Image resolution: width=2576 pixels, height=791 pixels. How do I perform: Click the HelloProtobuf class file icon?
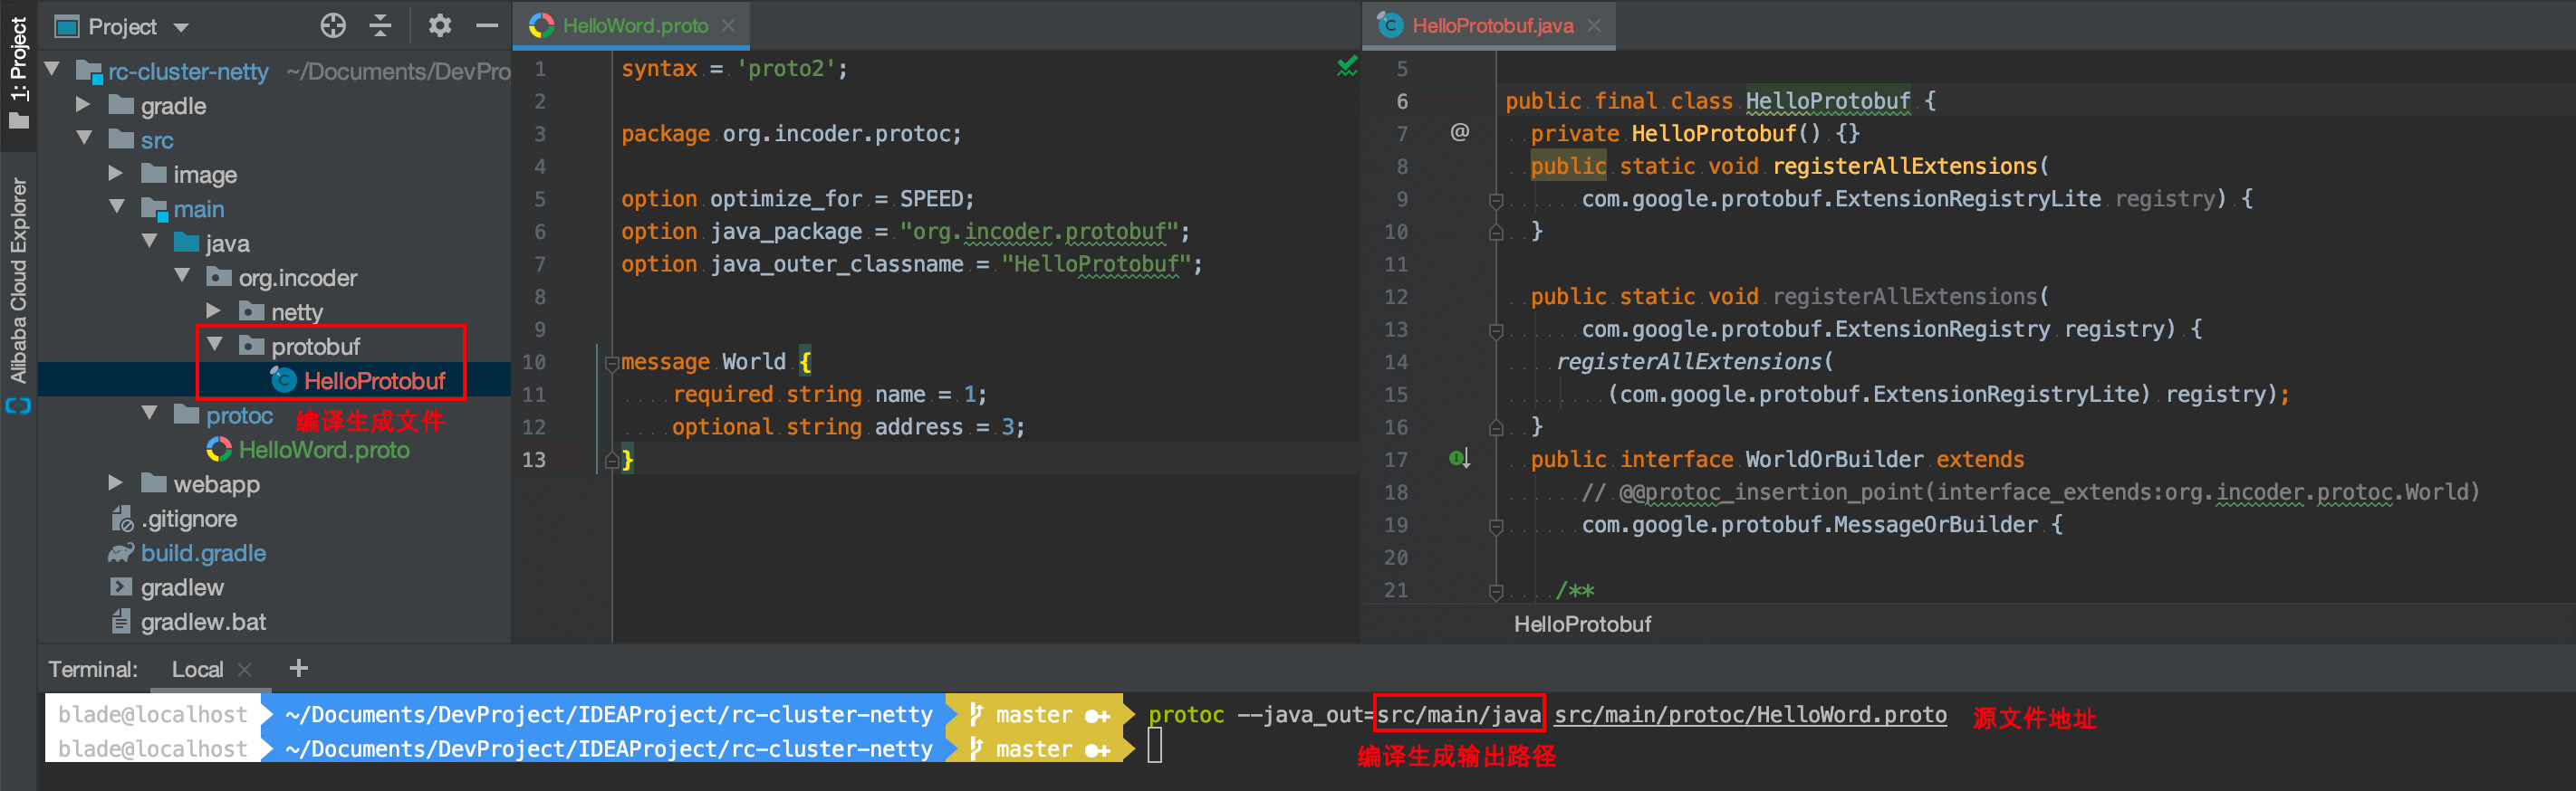click(x=284, y=379)
